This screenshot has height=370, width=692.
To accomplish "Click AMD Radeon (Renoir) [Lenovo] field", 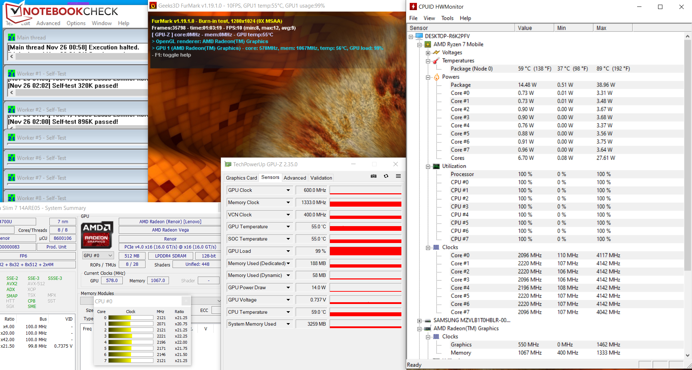I will [170, 221].
